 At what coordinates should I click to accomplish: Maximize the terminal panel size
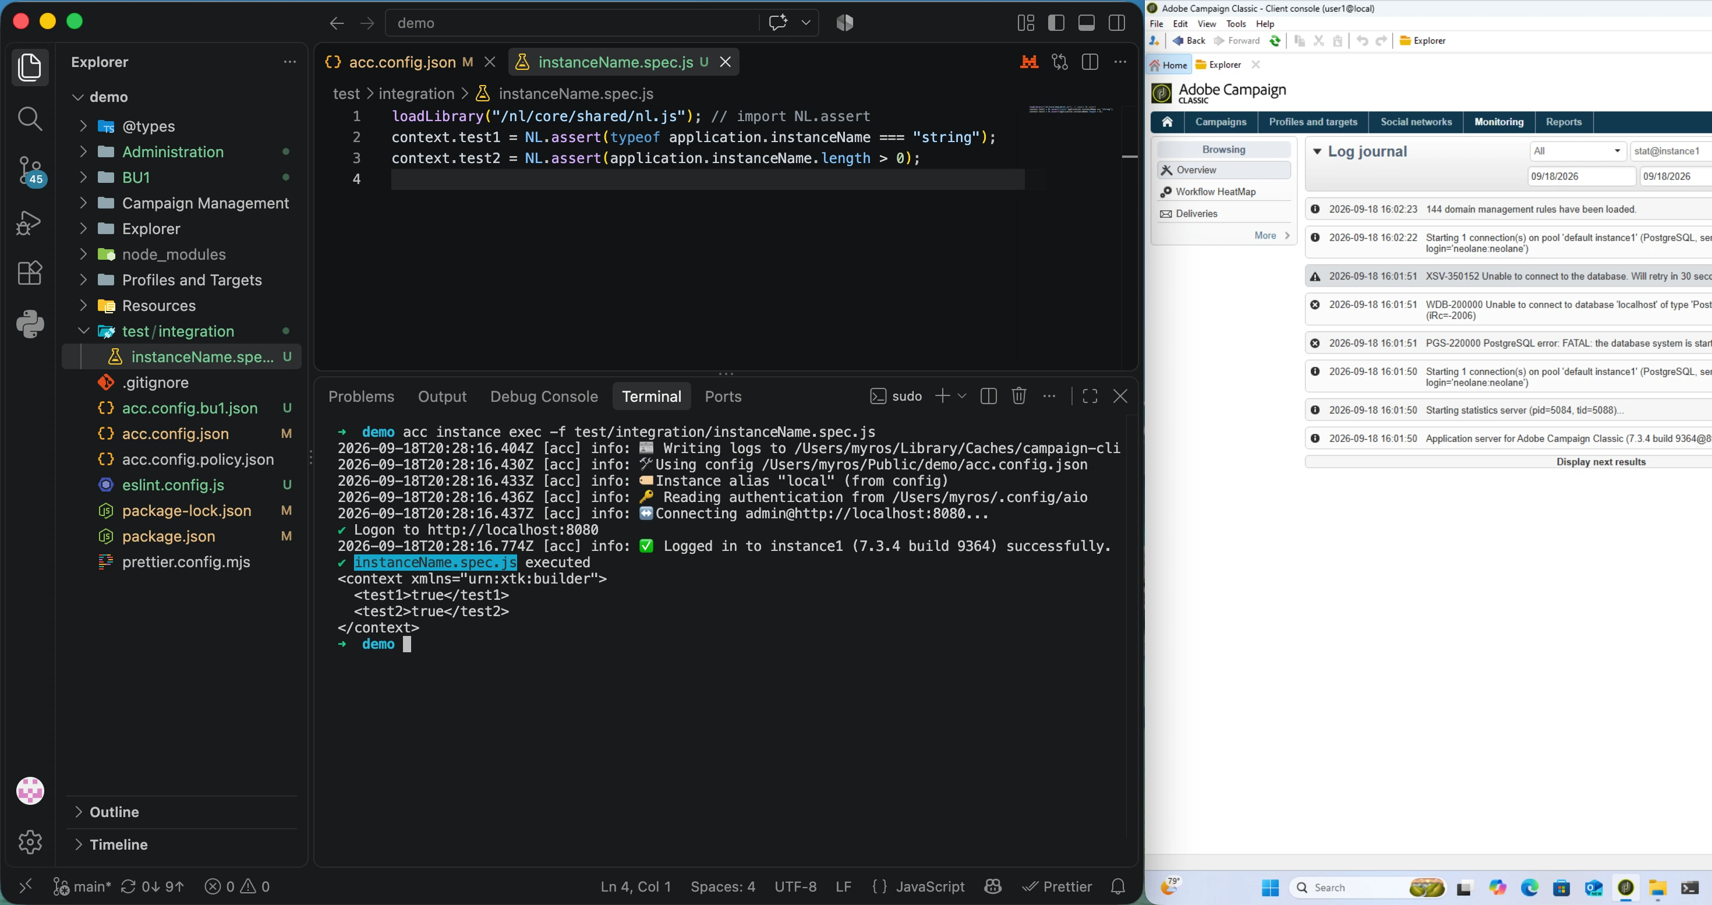coord(1090,396)
